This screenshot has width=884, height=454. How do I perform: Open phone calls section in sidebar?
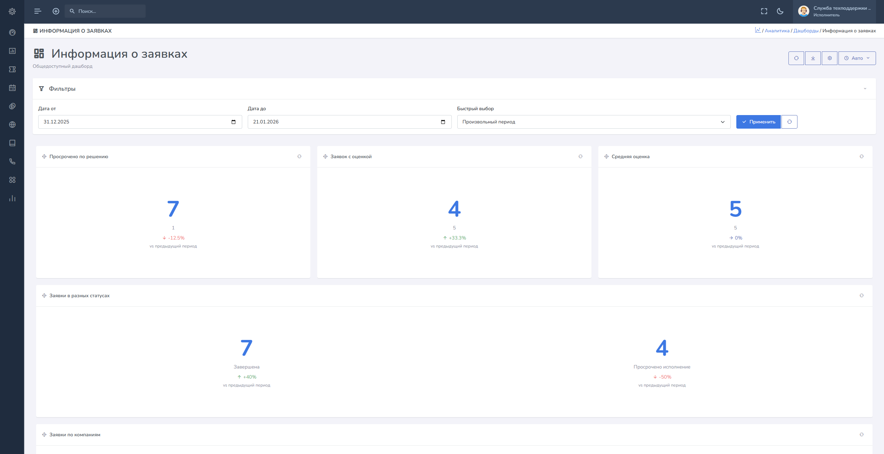coord(12,161)
